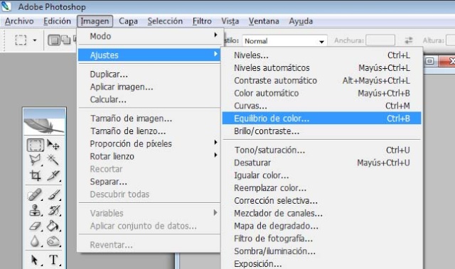This screenshot has height=269, width=455.
Task: Choose Equilibrio de color...
Action: coord(321,118)
